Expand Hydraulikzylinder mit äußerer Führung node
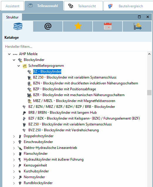 pos(14,160)
